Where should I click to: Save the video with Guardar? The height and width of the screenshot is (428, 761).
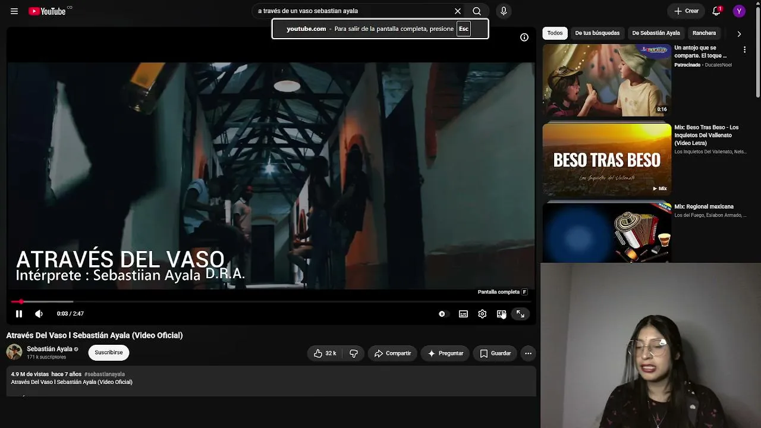(x=495, y=353)
